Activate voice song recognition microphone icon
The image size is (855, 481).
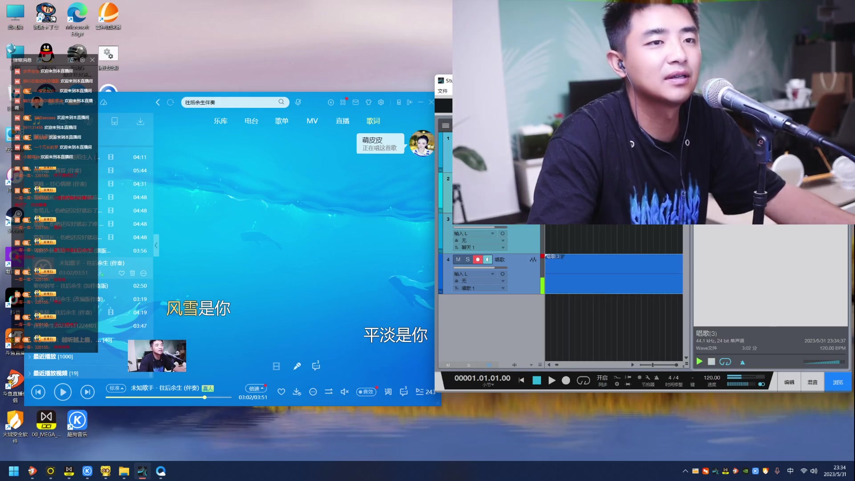point(298,102)
